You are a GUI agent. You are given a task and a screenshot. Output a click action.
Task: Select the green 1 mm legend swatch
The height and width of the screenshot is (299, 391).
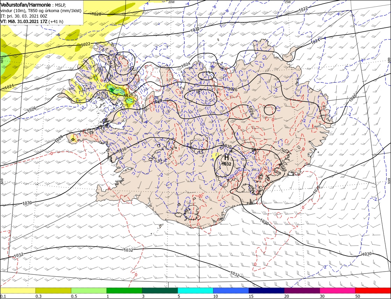(124, 290)
